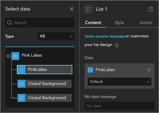Switch to the Style tab
The height and width of the screenshot is (113, 159).
pyautogui.click(x=119, y=23)
